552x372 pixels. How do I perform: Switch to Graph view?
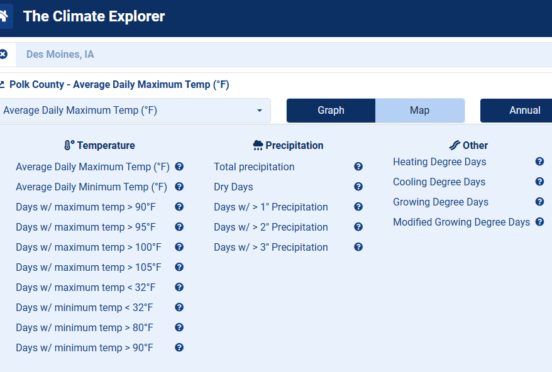tap(331, 111)
